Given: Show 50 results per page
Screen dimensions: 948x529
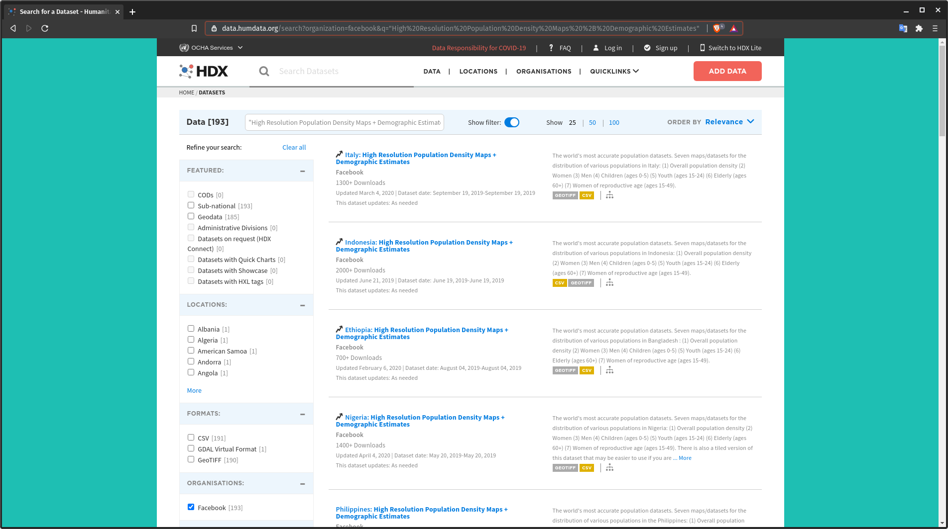Looking at the screenshot, I should coord(592,122).
